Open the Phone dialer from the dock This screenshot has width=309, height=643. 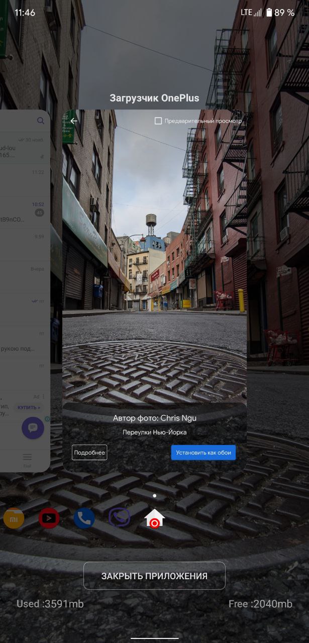pos(84,518)
